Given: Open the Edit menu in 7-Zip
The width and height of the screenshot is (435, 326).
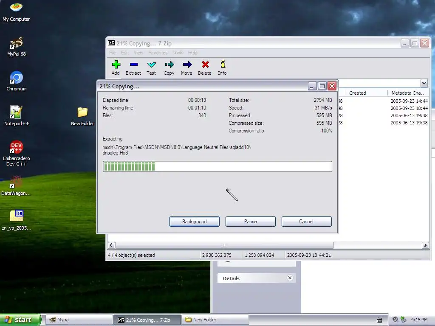Looking at the screenshot, I should coord(125,53).
